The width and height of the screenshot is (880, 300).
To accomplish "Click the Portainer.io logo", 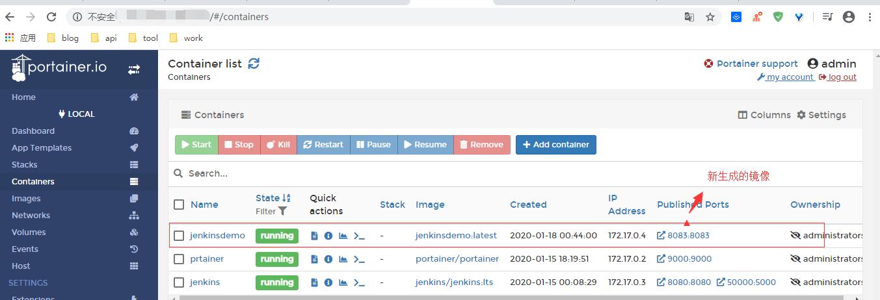I will tap(59, 68).
